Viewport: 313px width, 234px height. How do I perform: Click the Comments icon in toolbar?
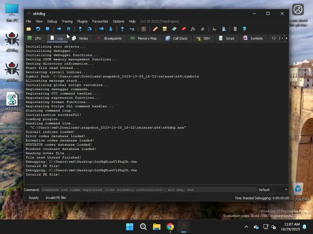pyautogui.click(x=165, y=29)
